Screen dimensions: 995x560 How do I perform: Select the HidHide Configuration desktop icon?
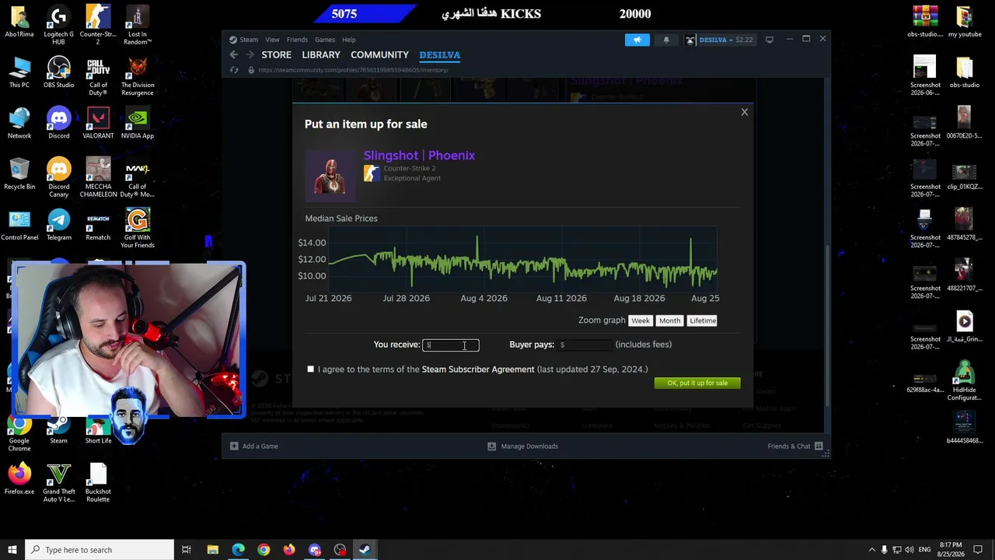coord(964,381)
